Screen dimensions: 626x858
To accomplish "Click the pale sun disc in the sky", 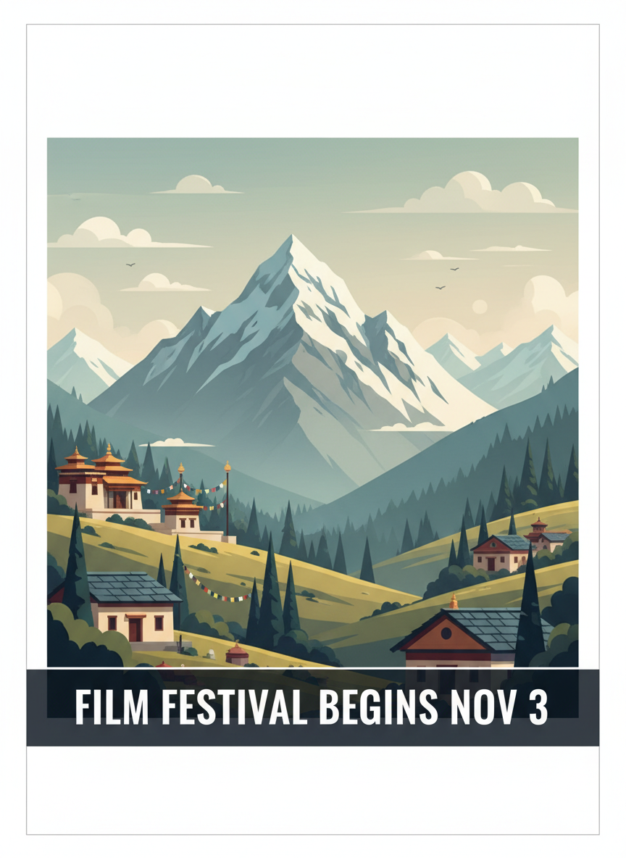I will tap(480, 307).
